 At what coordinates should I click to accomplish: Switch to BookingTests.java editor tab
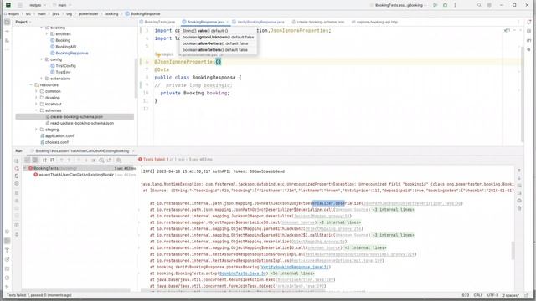pos(157,22)
